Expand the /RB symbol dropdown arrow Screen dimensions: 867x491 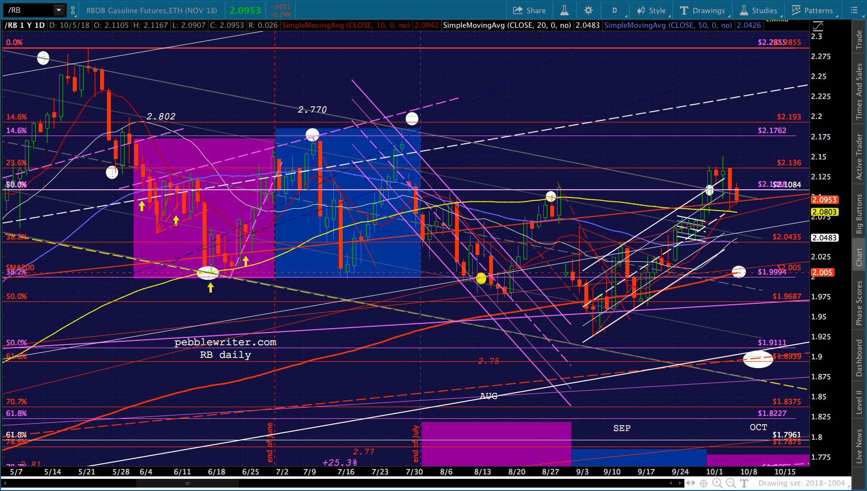coord(59,10)
